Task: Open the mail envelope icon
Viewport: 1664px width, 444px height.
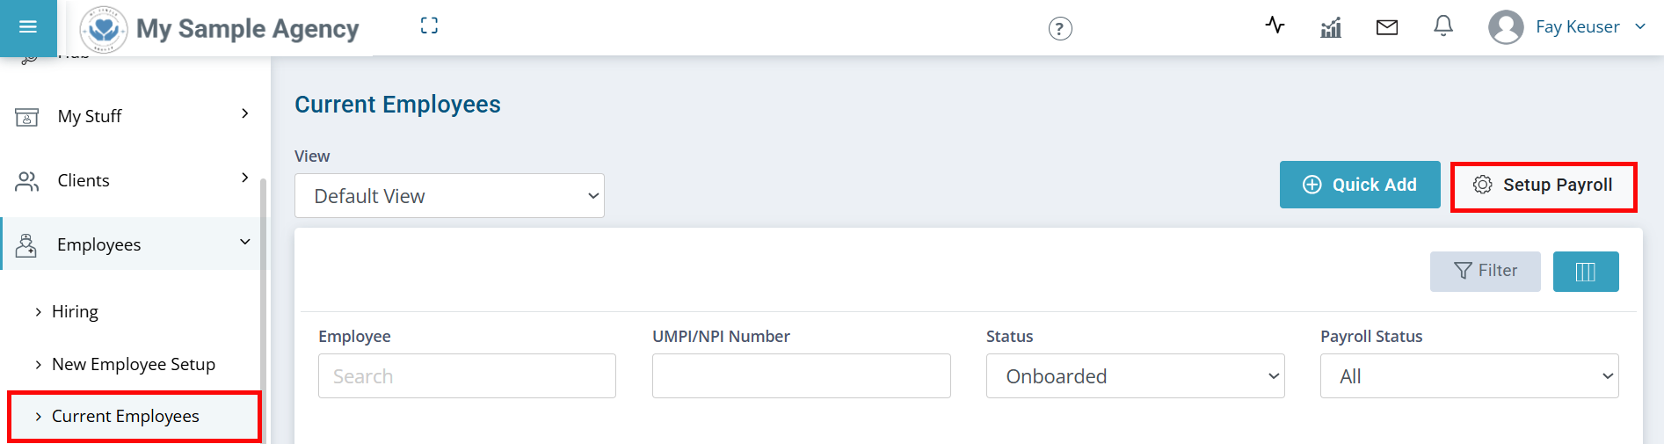Action: 1387,28
